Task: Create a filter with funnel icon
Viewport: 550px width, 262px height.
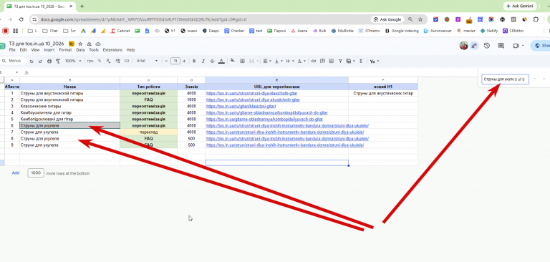Action: (340, 61)
